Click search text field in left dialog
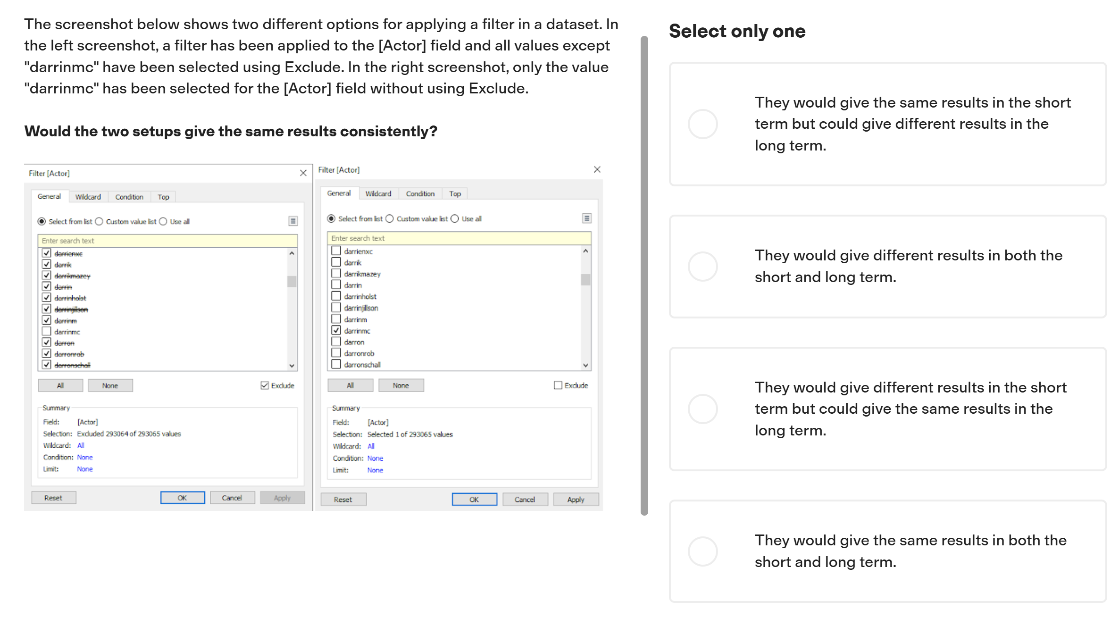 167,241
